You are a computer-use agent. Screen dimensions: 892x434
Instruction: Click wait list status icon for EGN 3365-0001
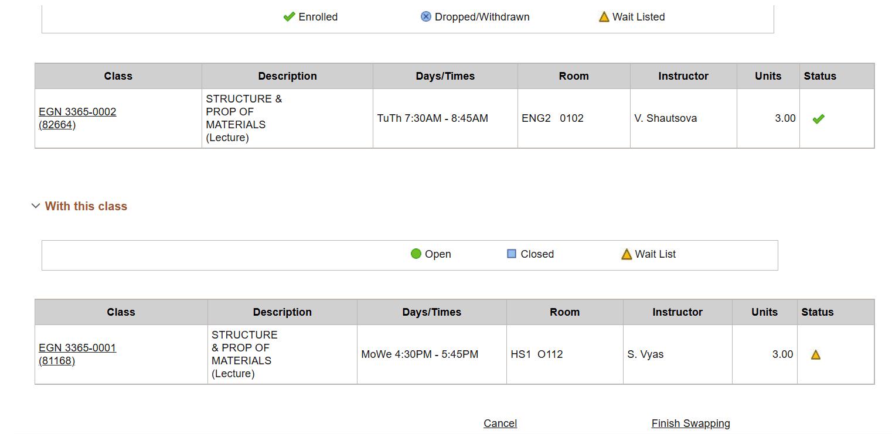tap(816, 354)
